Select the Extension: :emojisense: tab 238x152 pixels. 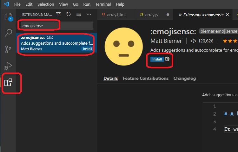click(203, 15)
